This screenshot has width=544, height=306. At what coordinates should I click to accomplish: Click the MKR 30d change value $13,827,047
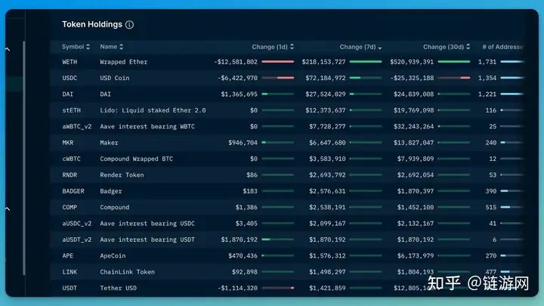click(x=413, y=143)
